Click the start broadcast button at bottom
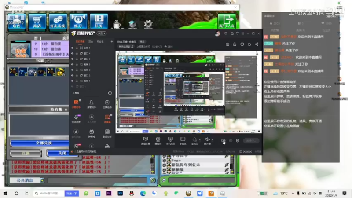352x198 pixels. tap(251, 141)
